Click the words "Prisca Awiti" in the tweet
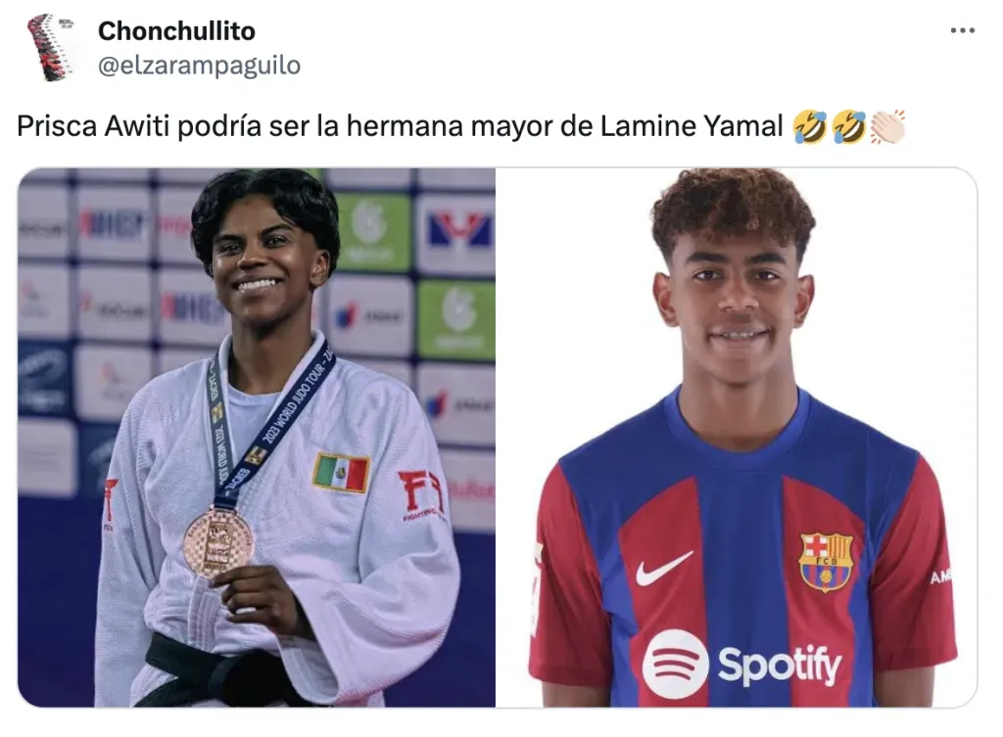 pos(93,126)
